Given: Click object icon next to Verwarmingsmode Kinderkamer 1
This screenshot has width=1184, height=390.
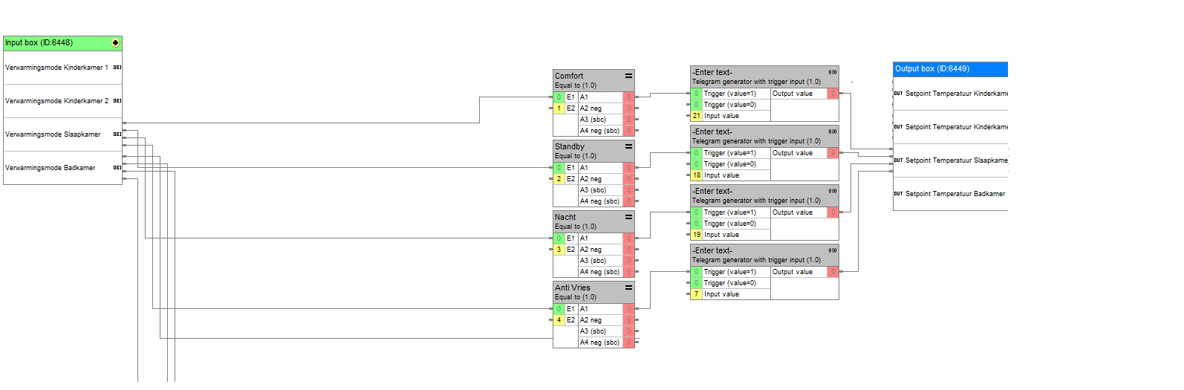Looking at the screenshot, I should point(117,68).
